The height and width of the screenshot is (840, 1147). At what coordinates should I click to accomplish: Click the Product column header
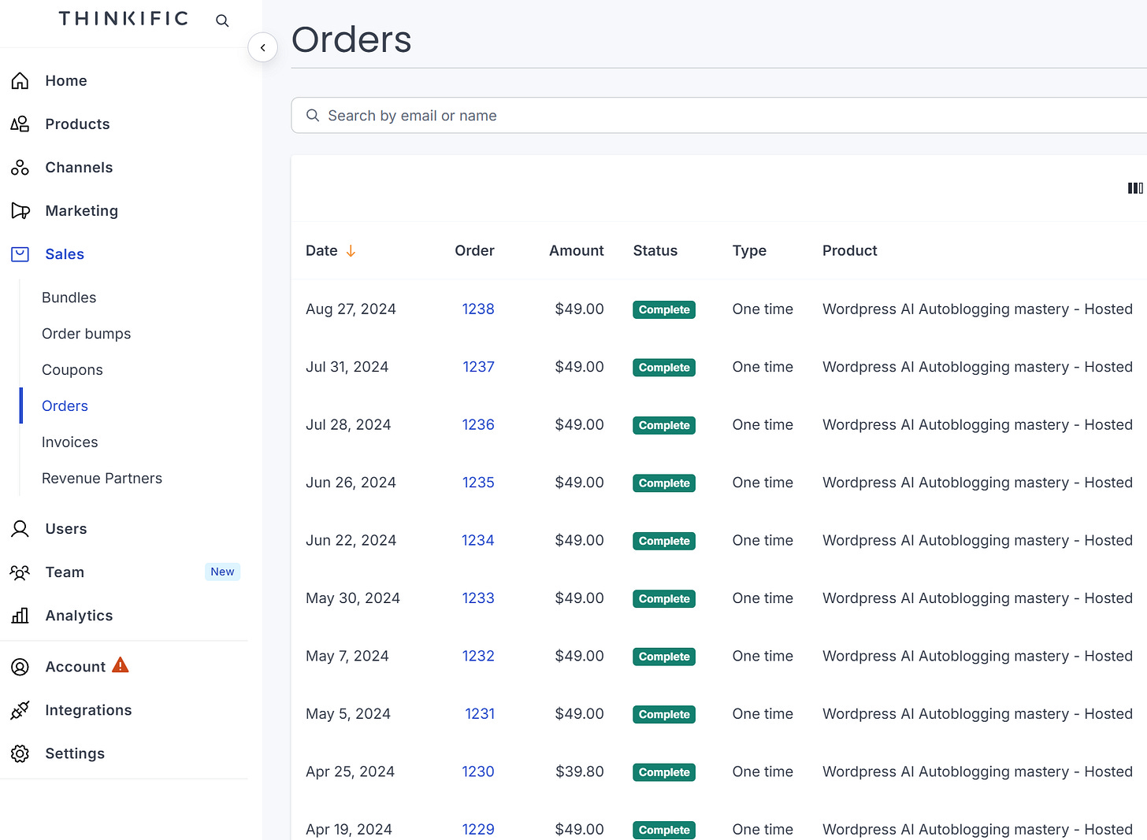pos(850,250)
